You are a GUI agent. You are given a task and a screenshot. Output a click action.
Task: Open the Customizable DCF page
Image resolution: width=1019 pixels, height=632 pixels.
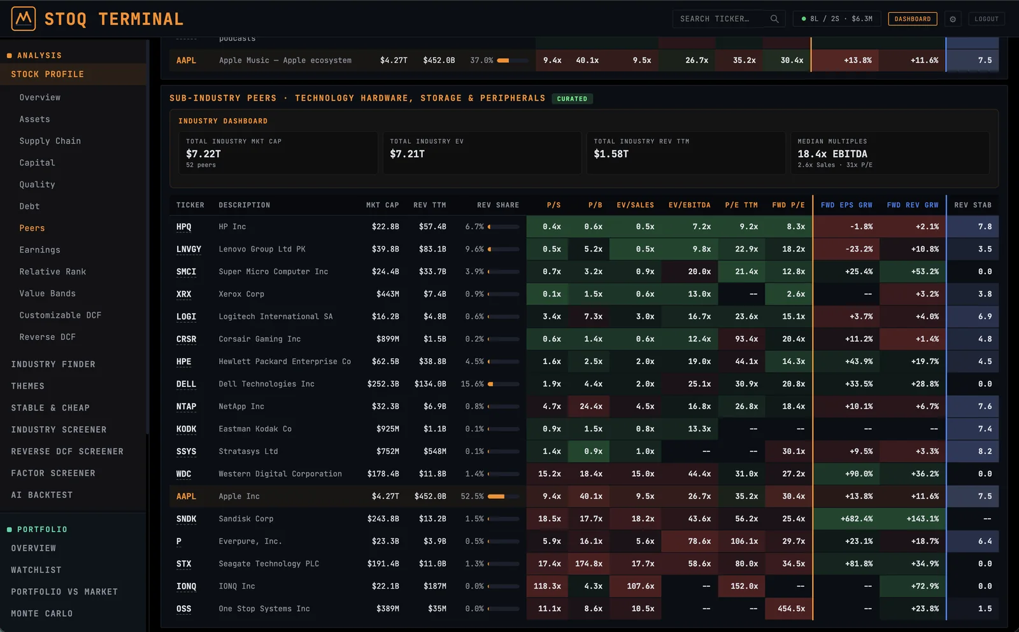click(61, 316)
